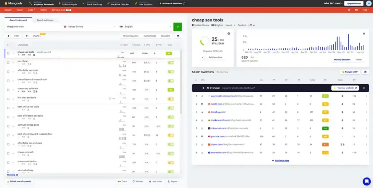Toggle the Relative values switch

[203, 57]
